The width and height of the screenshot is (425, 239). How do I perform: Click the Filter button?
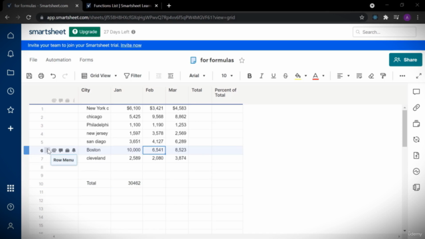(133, 76)
